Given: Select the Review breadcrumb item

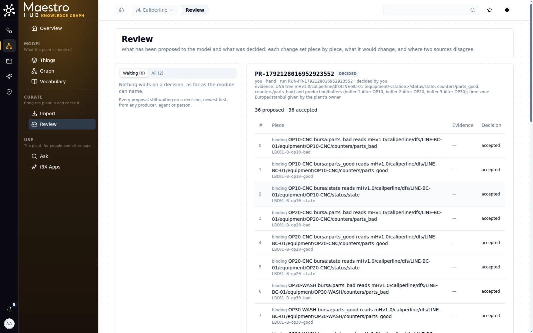Looking at the screenshot, I should coord(195,10).
